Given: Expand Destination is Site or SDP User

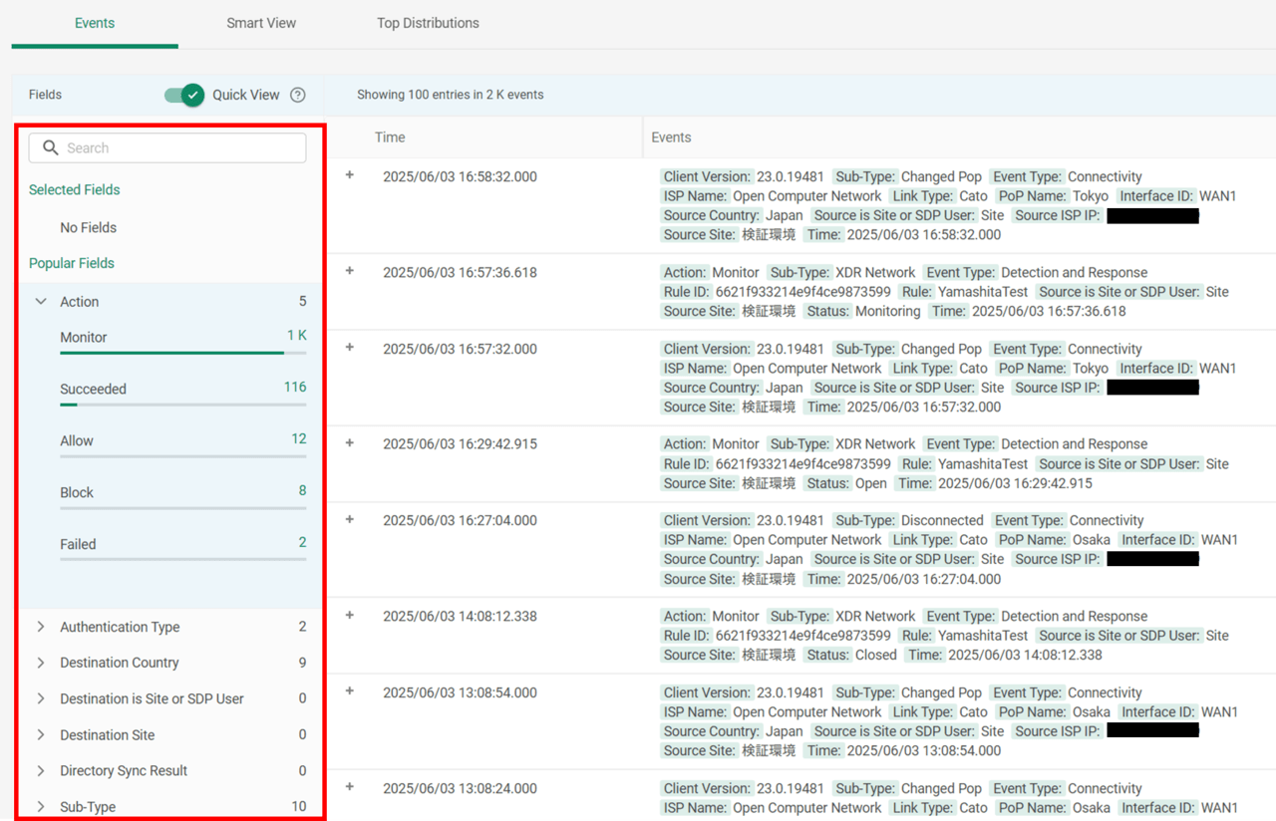Looking at the screenshot, I should click(x=41, y=698).
